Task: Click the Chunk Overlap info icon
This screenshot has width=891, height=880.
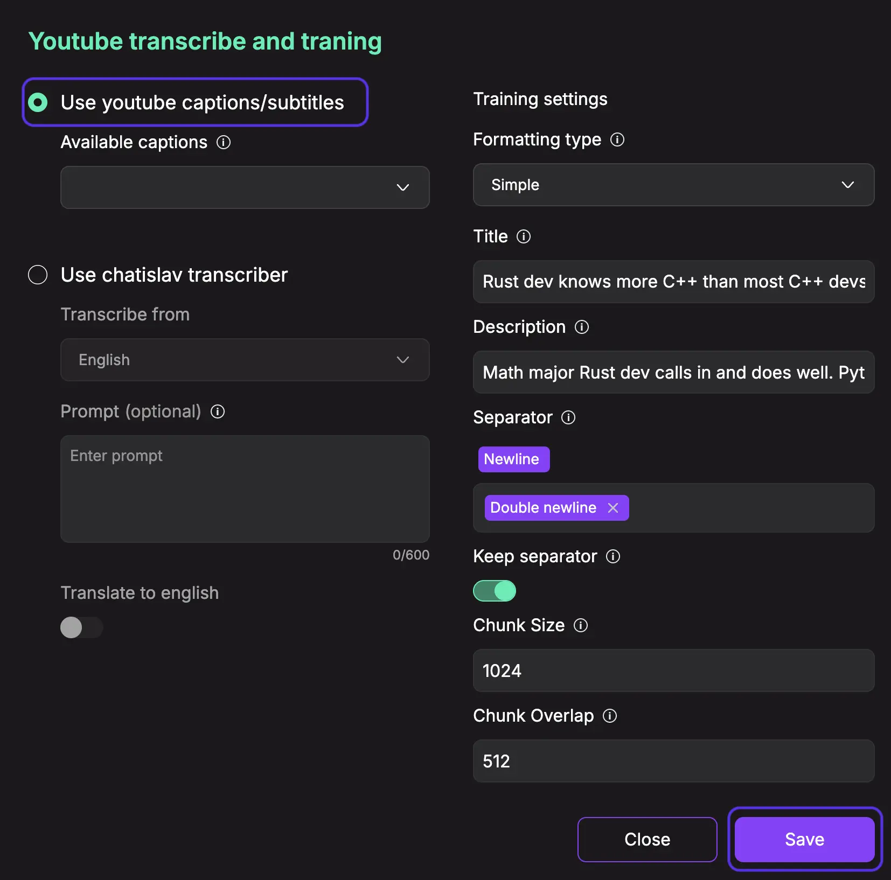Action: pos(610,716)
